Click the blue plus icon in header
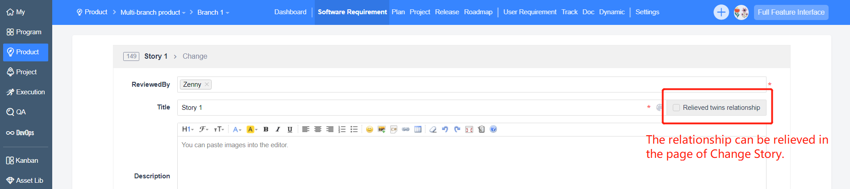This screenshot has height=189, width=850. click(721, 12)
